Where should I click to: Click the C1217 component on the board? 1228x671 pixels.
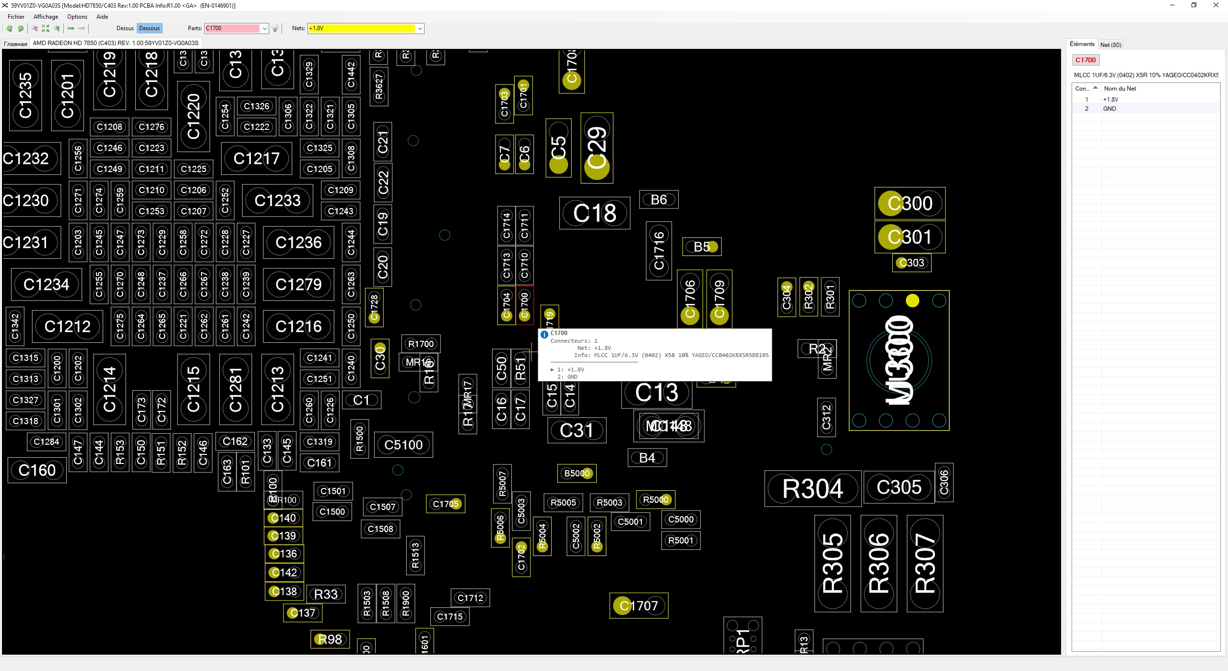(x=256, y=159)
